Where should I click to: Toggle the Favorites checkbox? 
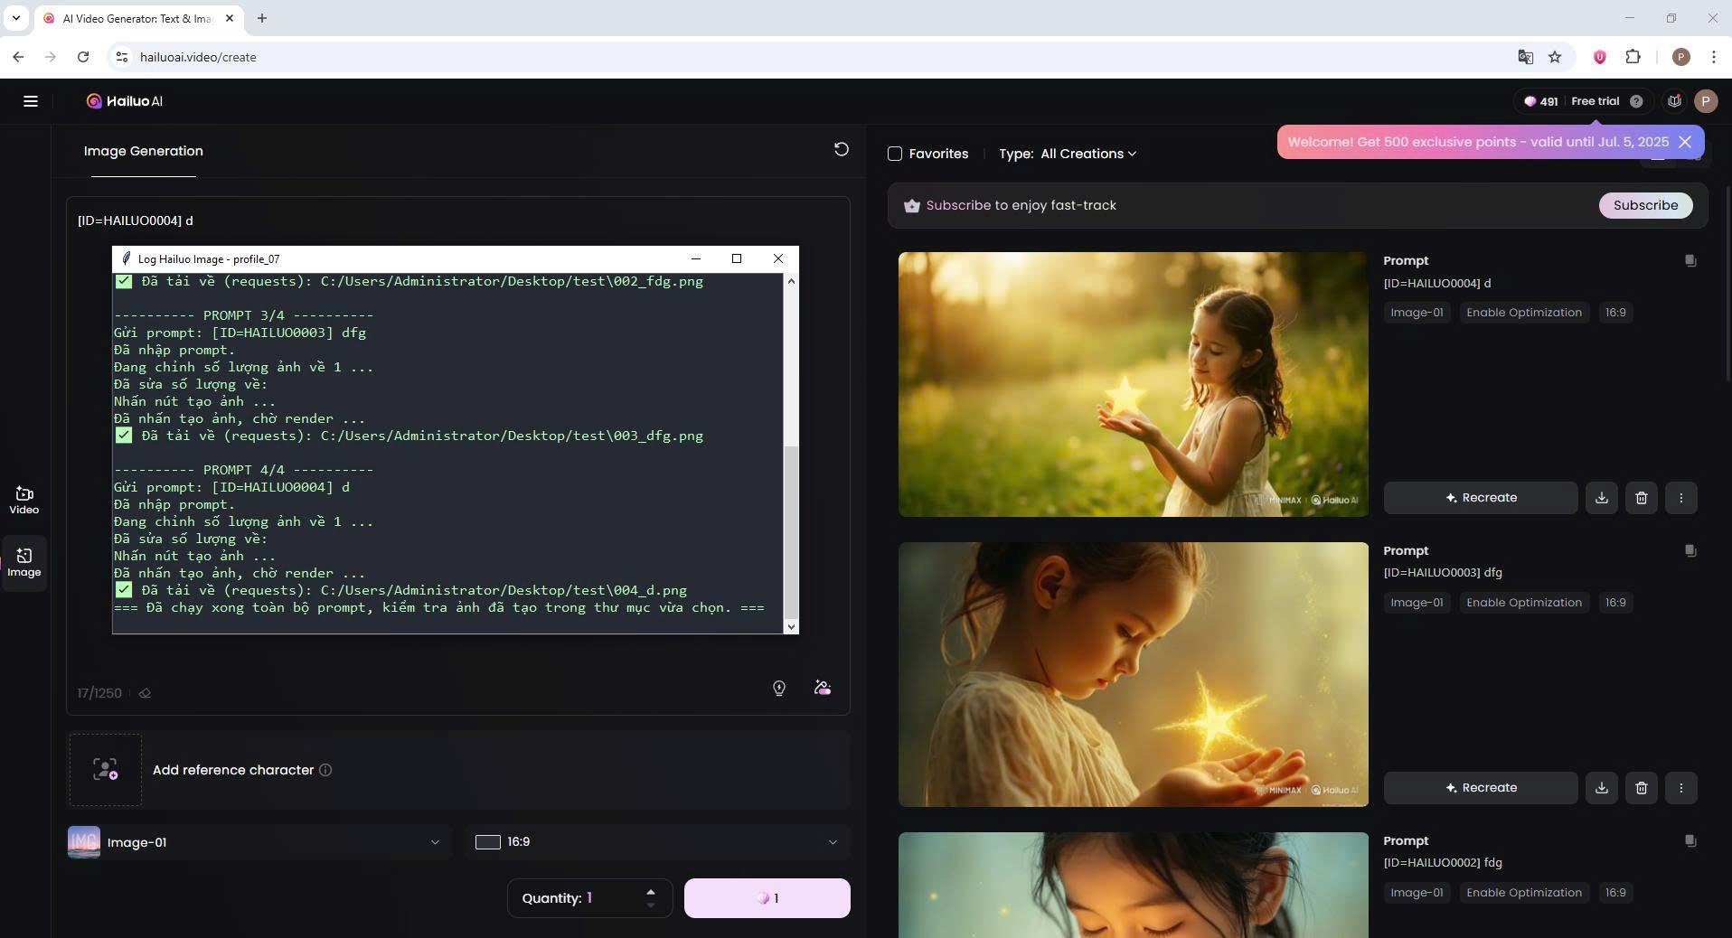(895, 154)
